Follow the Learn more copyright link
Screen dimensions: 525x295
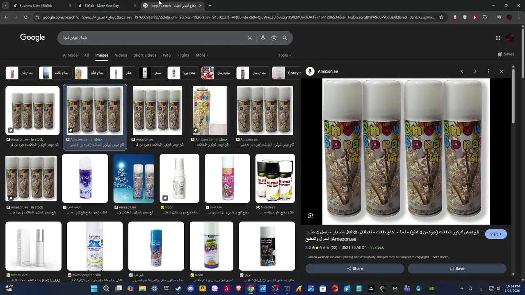coord(439,257)
